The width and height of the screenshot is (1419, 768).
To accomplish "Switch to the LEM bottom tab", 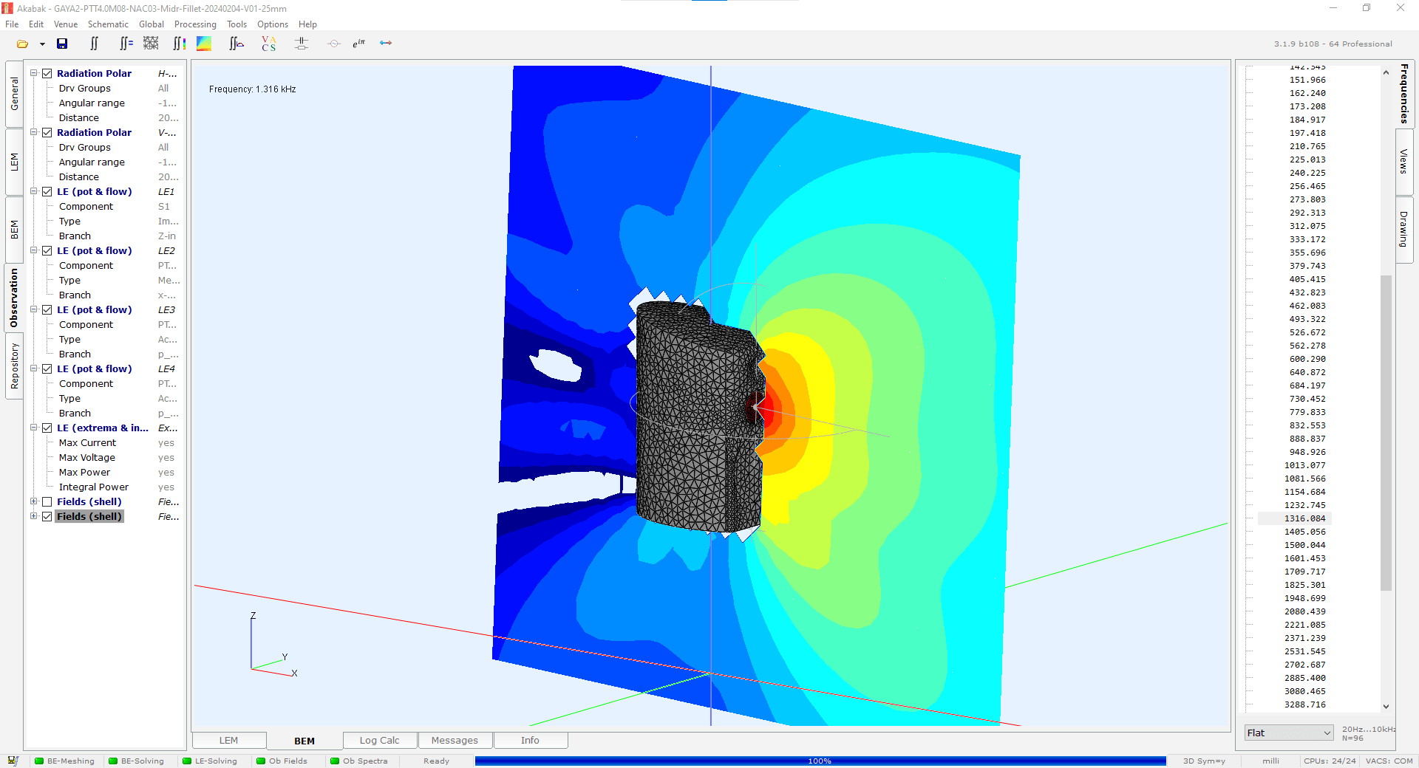I will click(229, 740).
